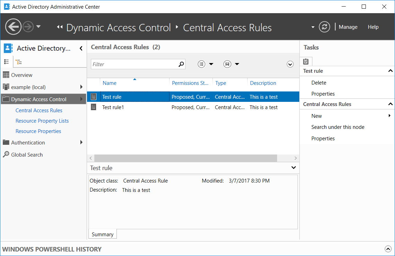Click the back navigation arrow

[13, 27]
